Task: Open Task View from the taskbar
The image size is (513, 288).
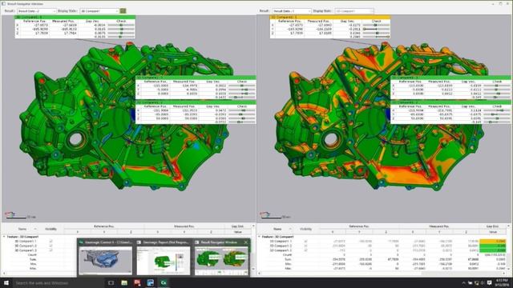Action: [111, 282]
